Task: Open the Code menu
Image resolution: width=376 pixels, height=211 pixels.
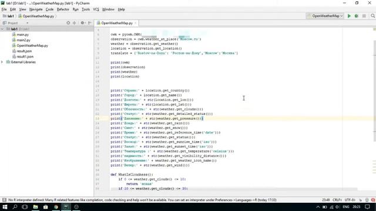Action: click(x=49, y=9)
